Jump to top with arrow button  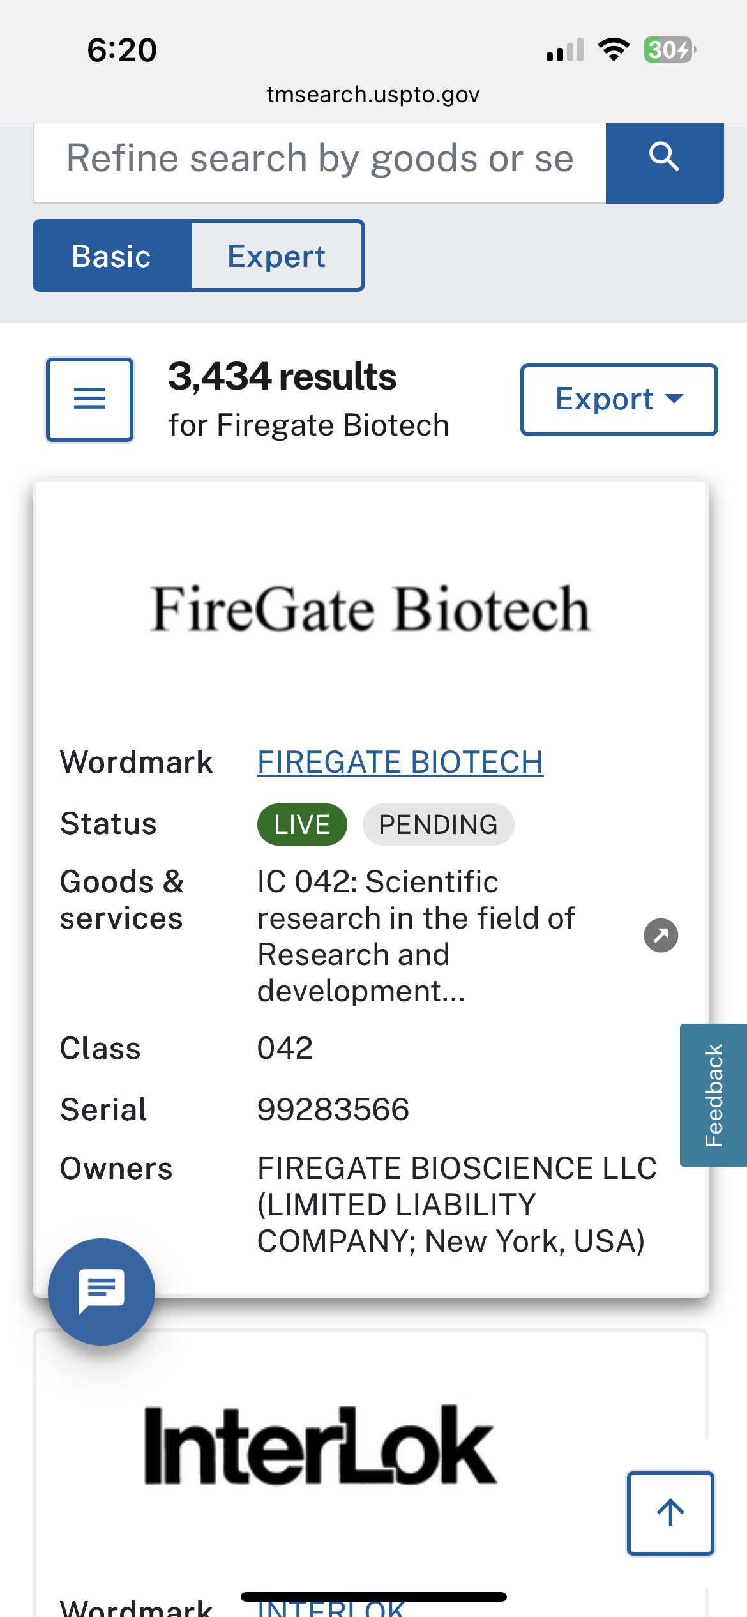(670, 1513)
